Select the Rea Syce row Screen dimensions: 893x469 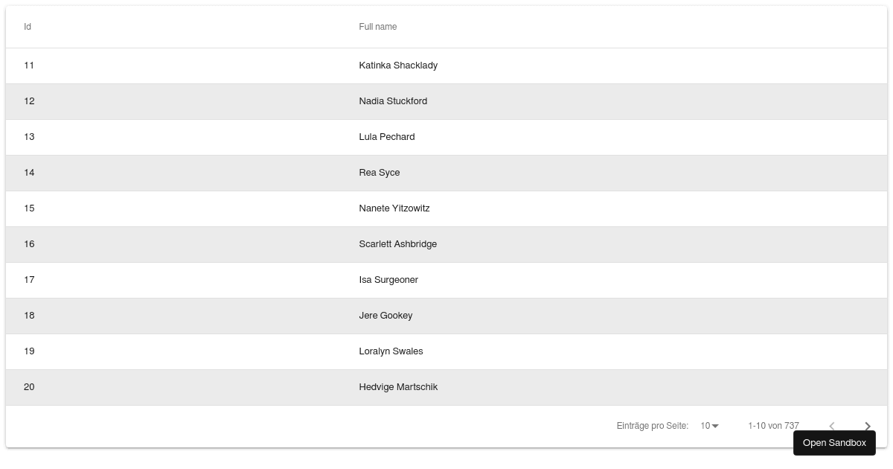click(x=380, y=173)
